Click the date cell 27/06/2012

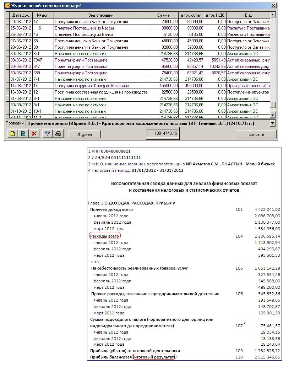(21, 41)
